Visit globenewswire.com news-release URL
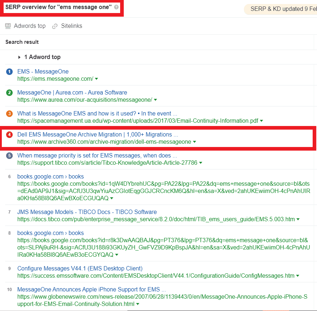This screenshot has height=311, width=317. click(x=162, y=301)
